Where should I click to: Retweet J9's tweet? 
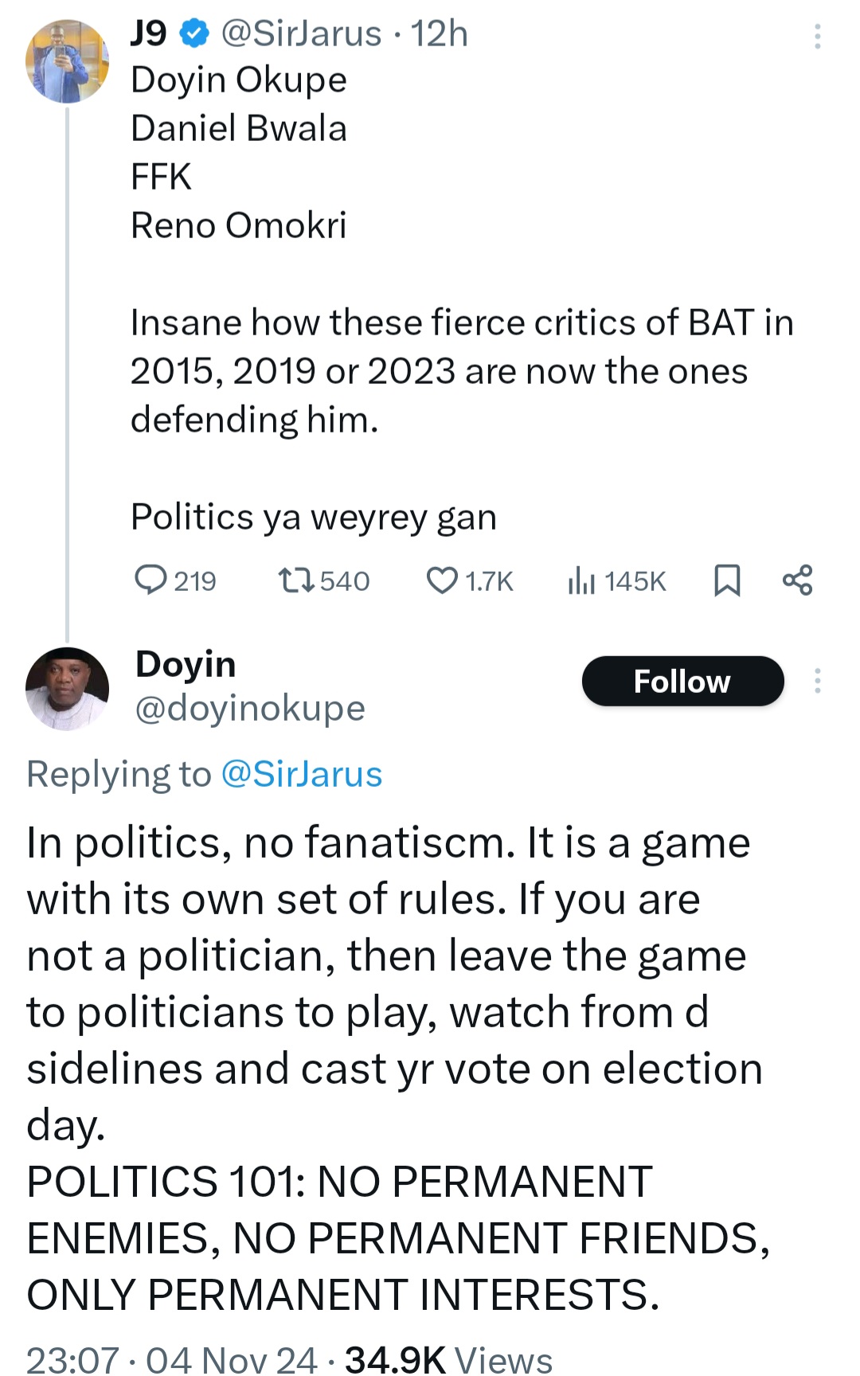tap(298, 580)
